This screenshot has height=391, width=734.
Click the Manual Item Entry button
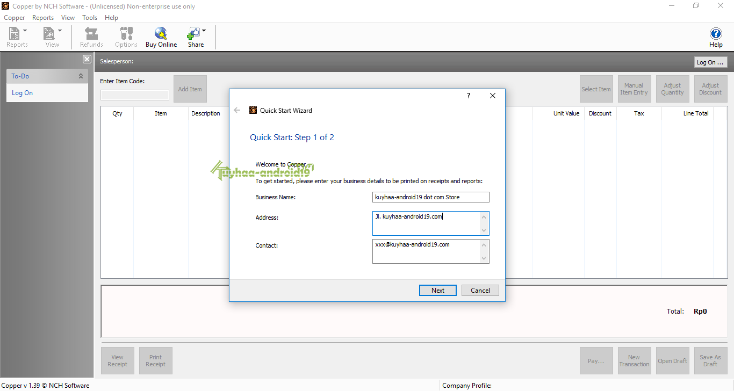click(634, 89)
